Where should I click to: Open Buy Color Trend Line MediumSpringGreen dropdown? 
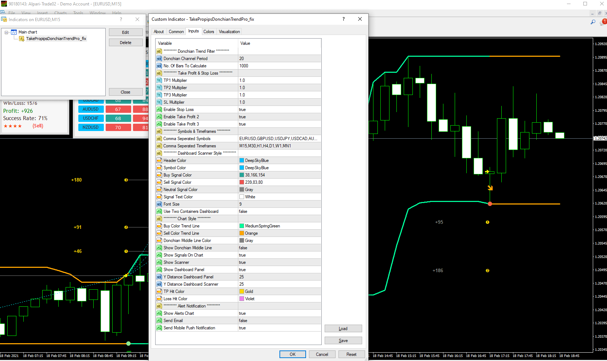click(279, 226)
